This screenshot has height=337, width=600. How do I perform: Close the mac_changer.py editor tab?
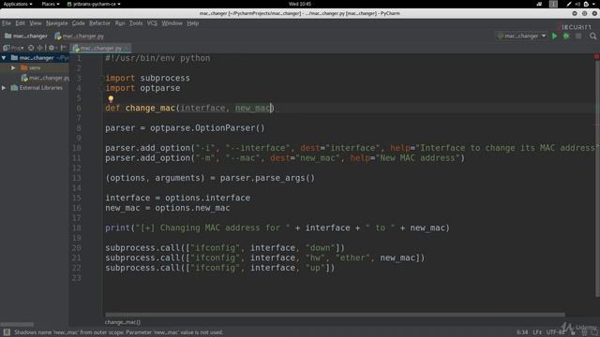point(127,48)
